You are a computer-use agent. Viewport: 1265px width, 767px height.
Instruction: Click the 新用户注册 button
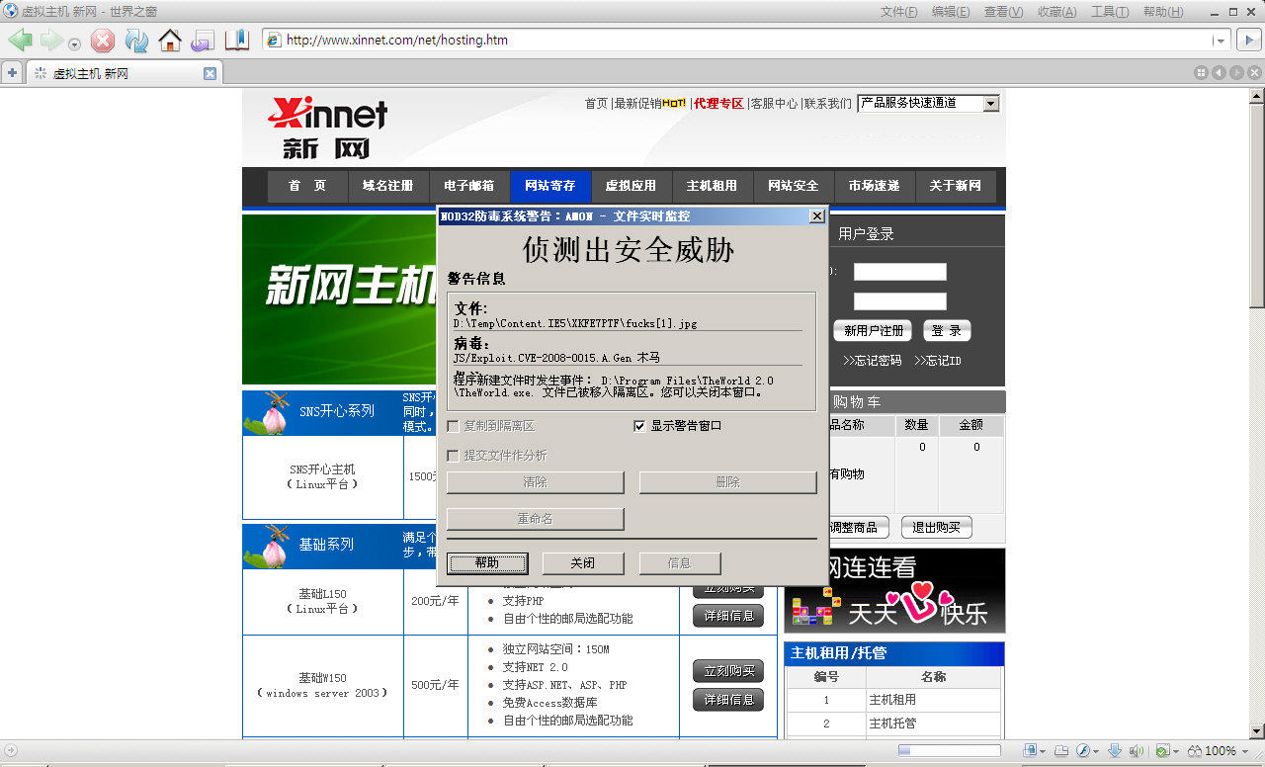pyautogui.click(x=873, y=331)
